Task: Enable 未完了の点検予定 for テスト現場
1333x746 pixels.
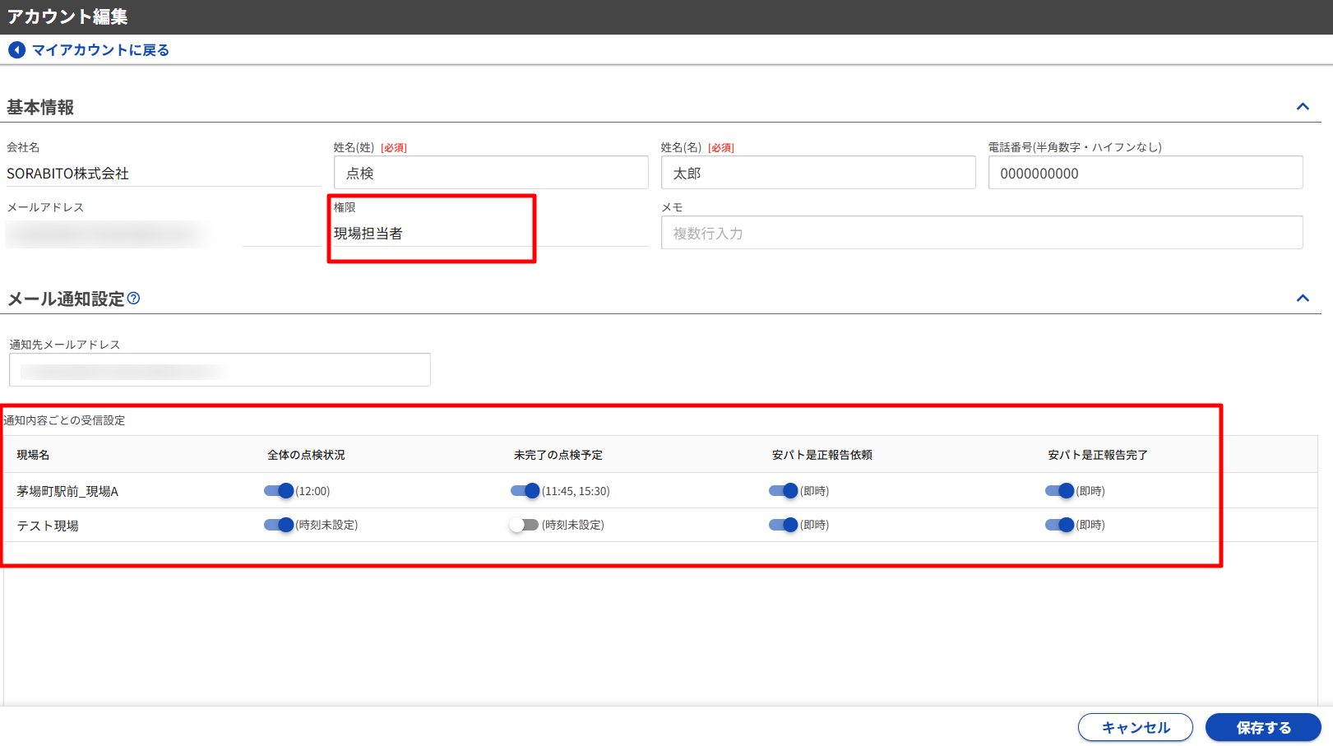Action: click(x=524, y=525)
